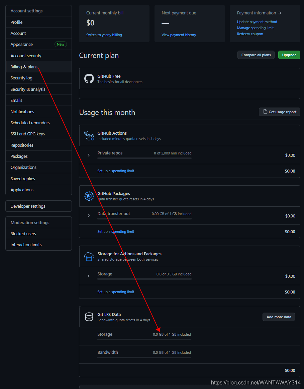The height and width of the screenshot is (389, 304).
Task: Open Set up a spending limit under GitHub Actions
Action: point(116,171)
